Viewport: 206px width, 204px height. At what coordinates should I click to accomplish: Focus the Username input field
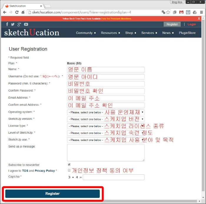coord(106,77)
